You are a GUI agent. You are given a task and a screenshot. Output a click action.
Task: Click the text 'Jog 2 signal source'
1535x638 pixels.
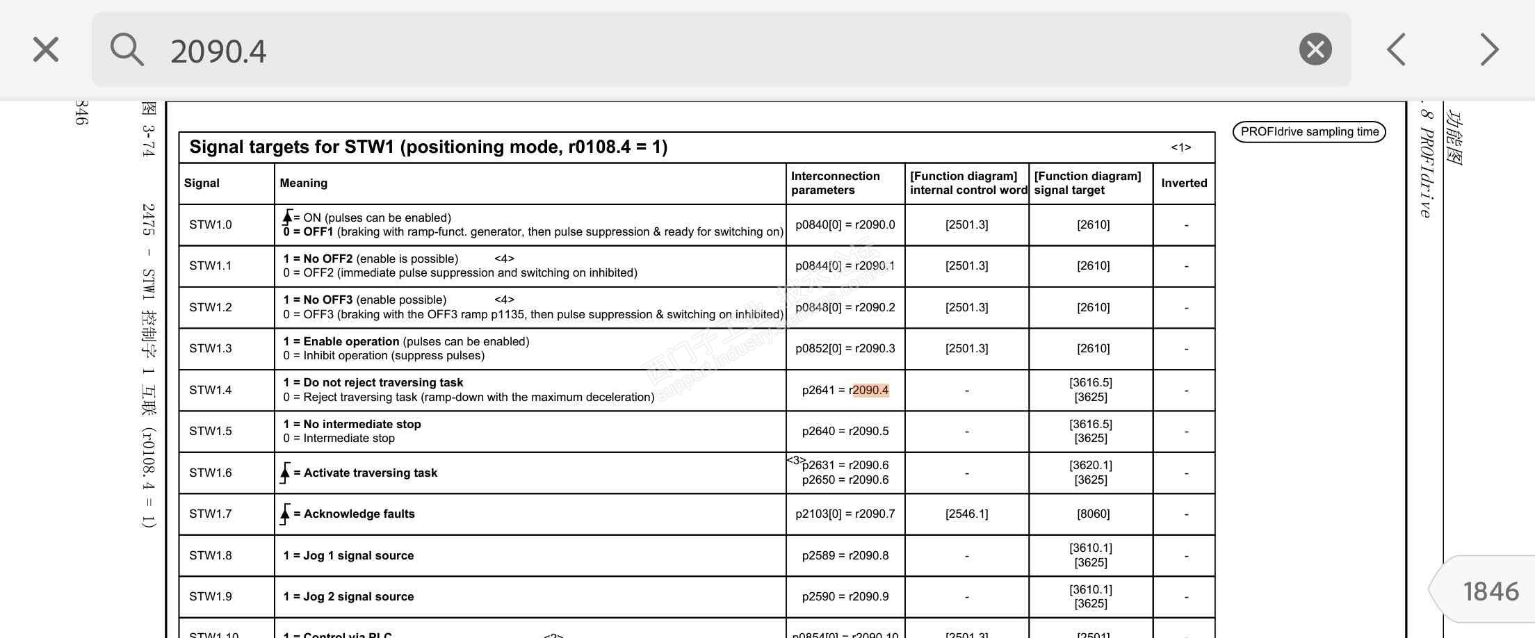[x=359, y=596]
